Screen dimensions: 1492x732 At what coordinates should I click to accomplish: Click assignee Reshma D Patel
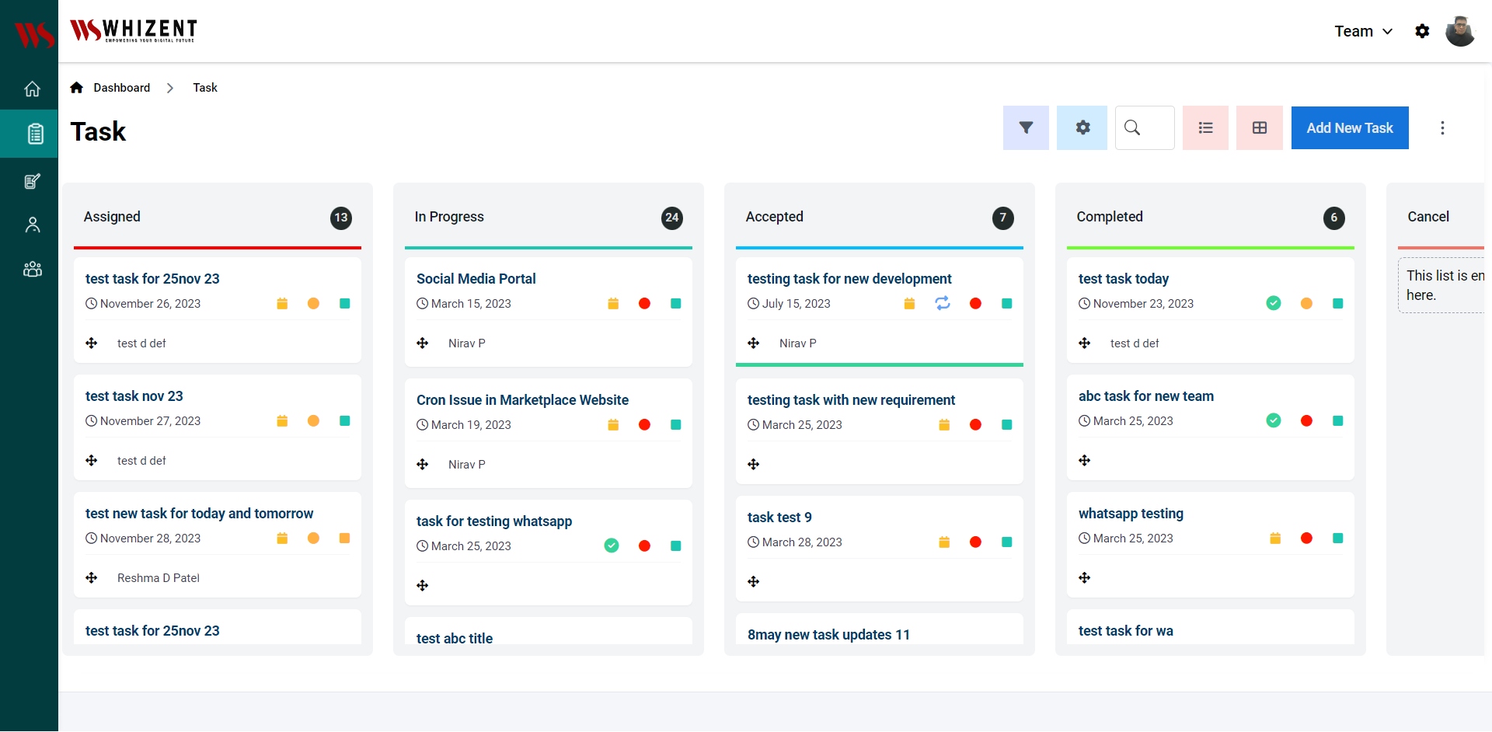click(158, 577)
